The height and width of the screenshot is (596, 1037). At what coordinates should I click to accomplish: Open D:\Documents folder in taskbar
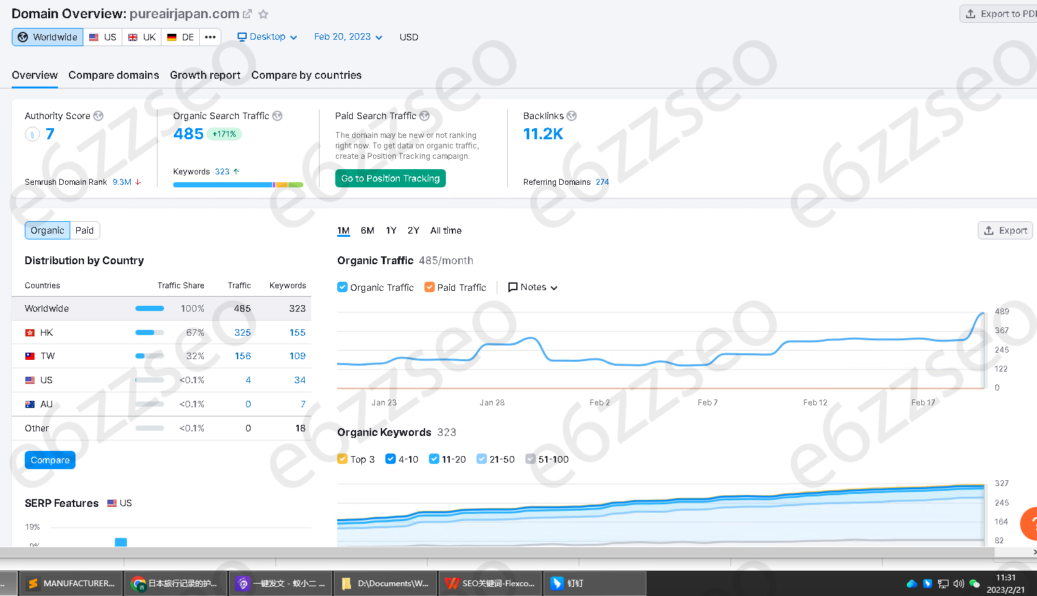pos(387,584)
